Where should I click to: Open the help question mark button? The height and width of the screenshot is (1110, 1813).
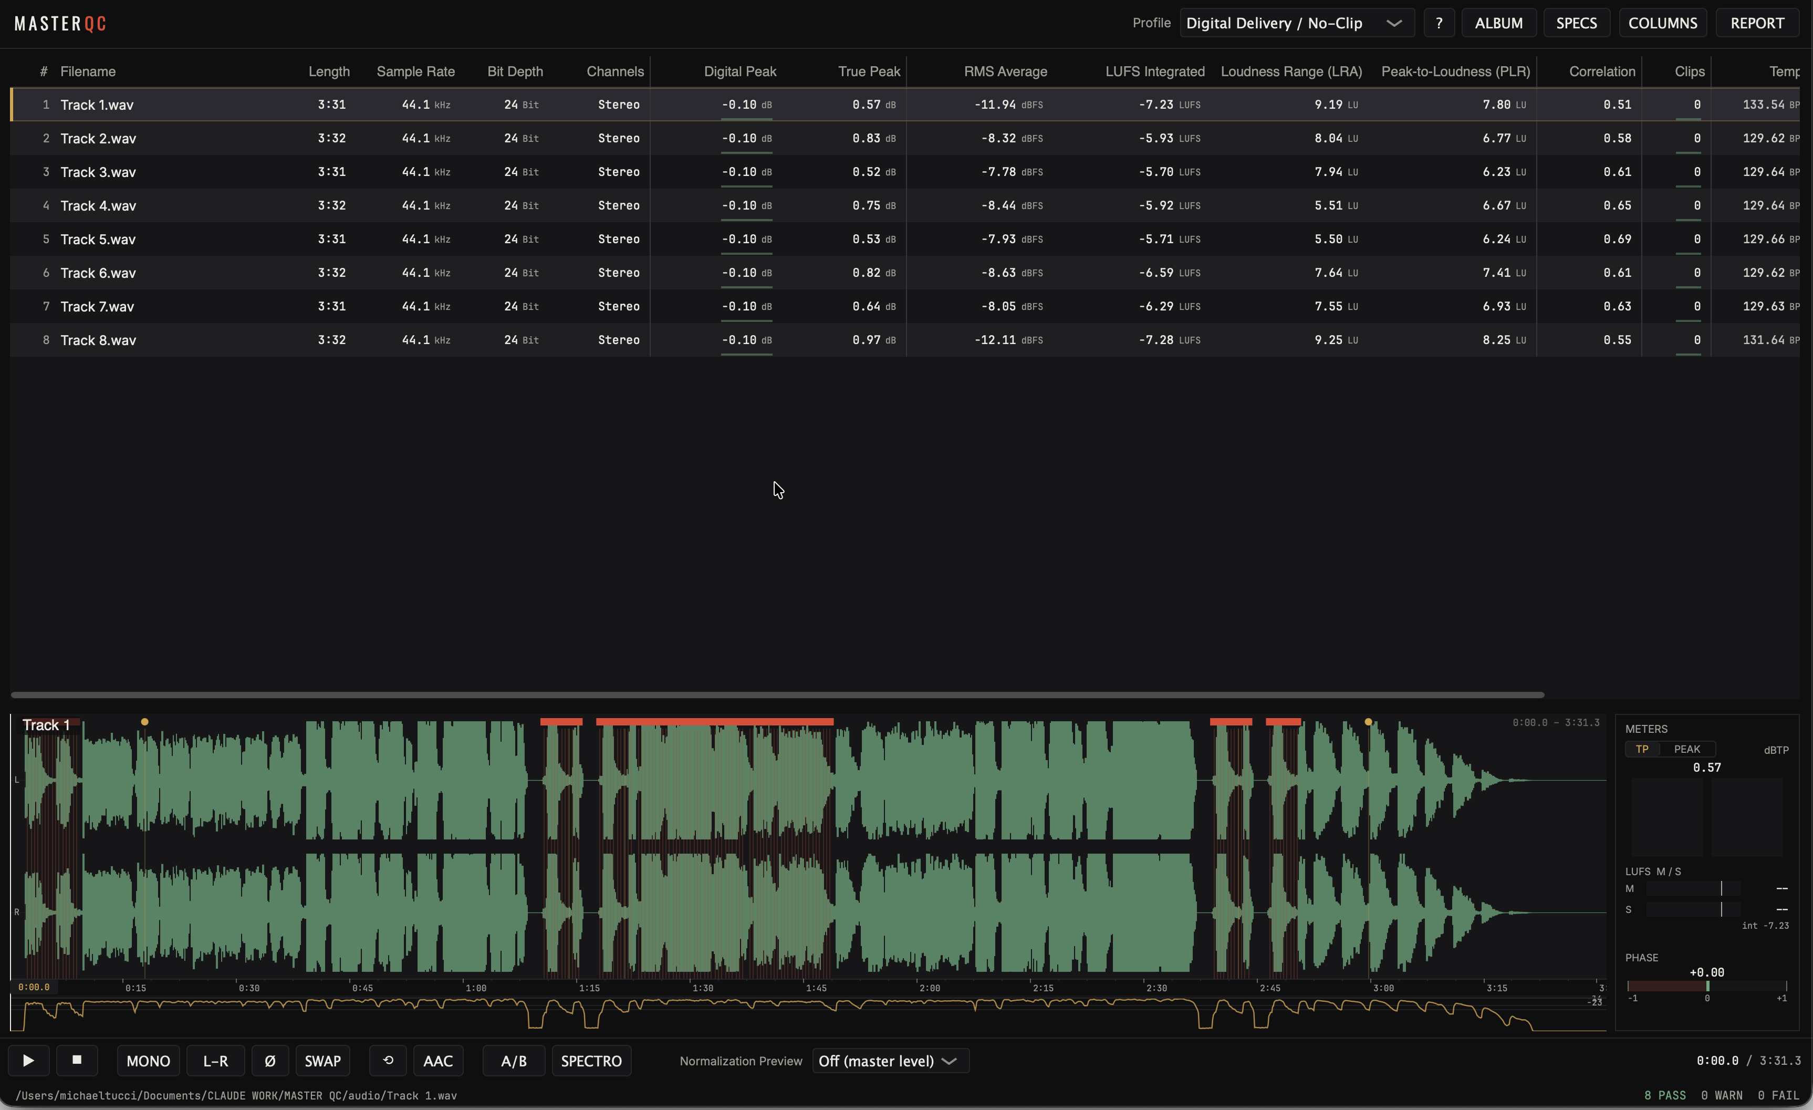click(x=1439, y=23)
